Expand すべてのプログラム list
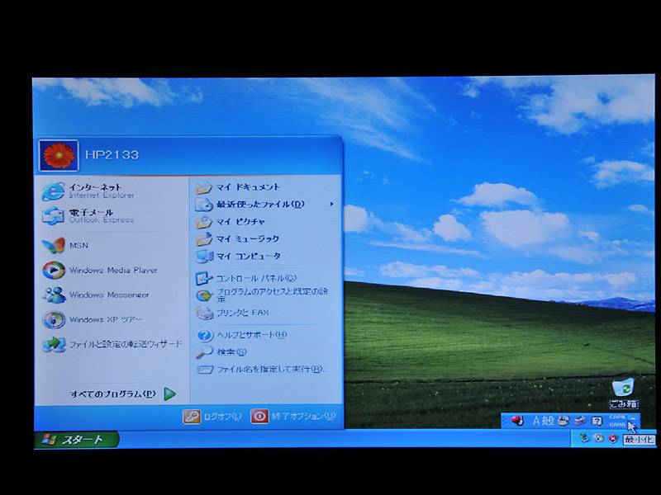Viewport: 661px width, 495px height. pos(122,394)
